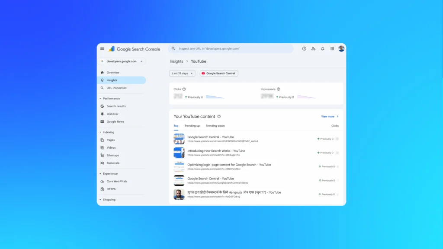This screenshot has height=249, width=443.
Task: Click the Overview home icon
Action: click(102, 73)
